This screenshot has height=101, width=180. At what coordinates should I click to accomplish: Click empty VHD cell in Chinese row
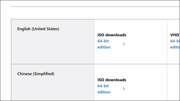[x=173, y=82]
